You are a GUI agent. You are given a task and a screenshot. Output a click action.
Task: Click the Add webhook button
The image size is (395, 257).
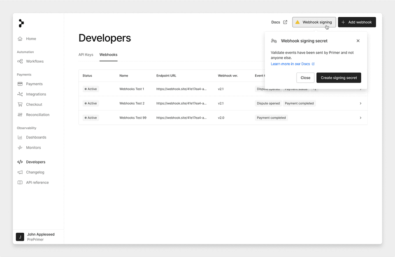point(357,22)
